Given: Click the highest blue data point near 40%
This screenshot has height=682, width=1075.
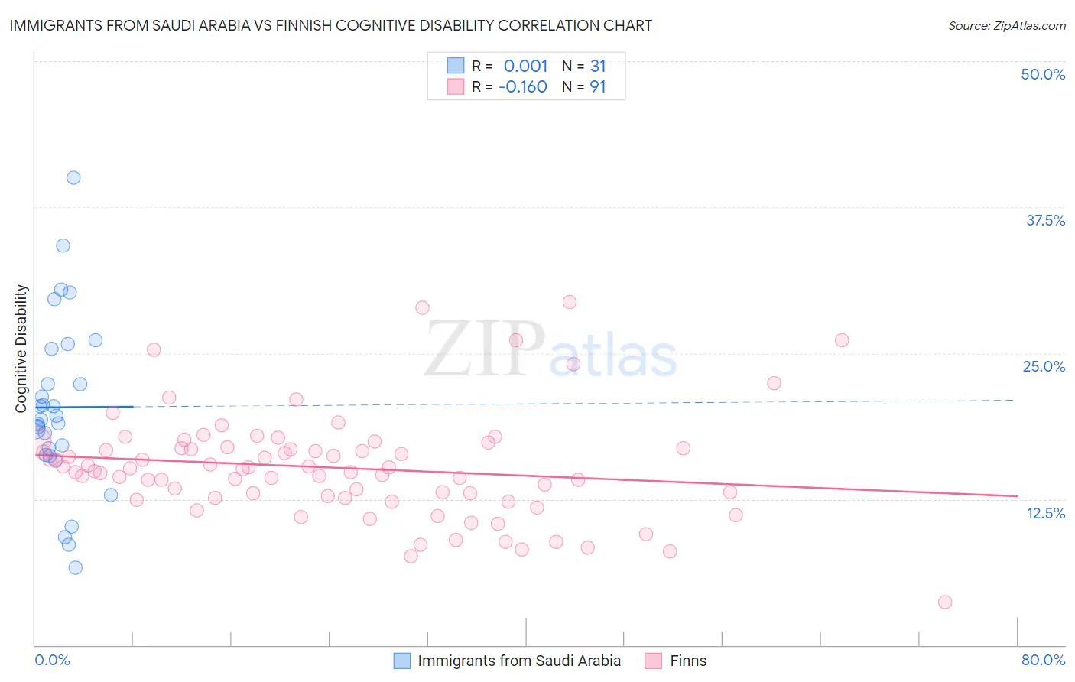Looking at the screenshot, I should tap(73, 177).
